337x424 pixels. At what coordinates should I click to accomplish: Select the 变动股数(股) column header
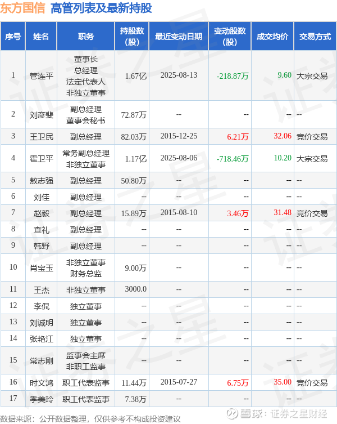pos(230,36)
